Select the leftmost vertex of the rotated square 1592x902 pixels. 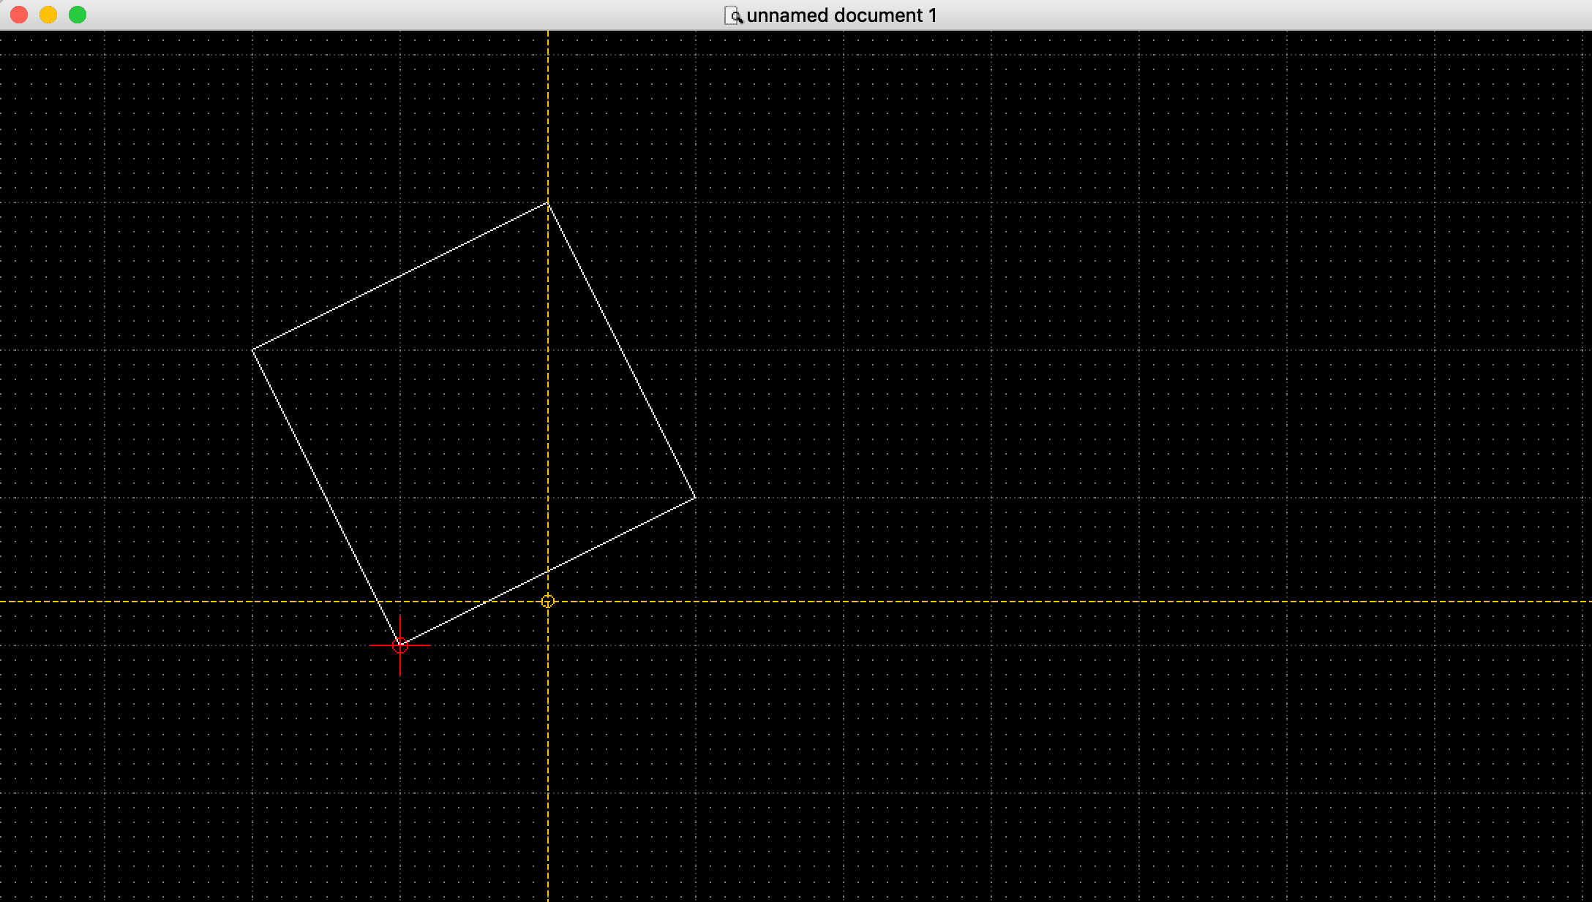click(252, 350)
